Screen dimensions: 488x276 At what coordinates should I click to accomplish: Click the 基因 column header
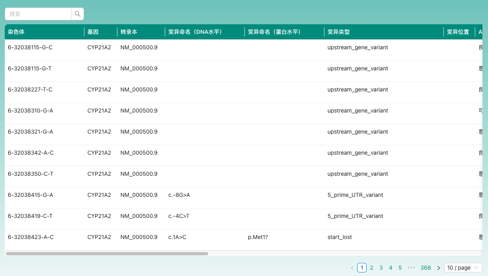[93, 32]
